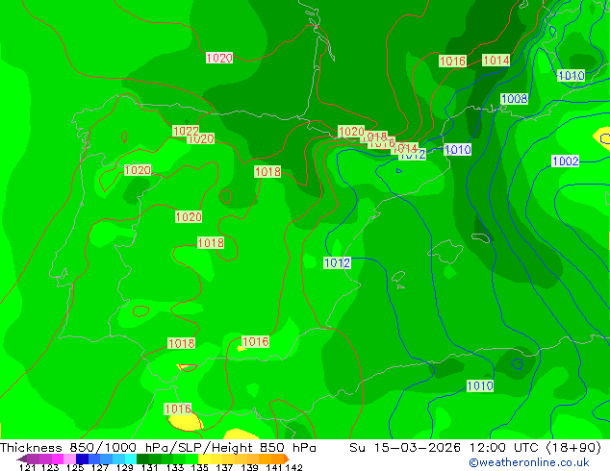This screenshot has width=610, height=471.
Task: Click the legend value 127
Action: tap(100, 467)
